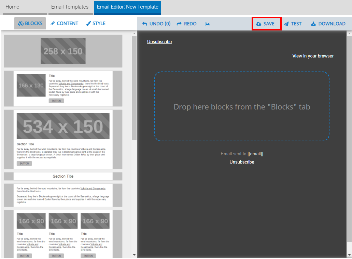352x259 pixels.
Task: Select Email Editor: New Template tab
Action: click(127, 7)
